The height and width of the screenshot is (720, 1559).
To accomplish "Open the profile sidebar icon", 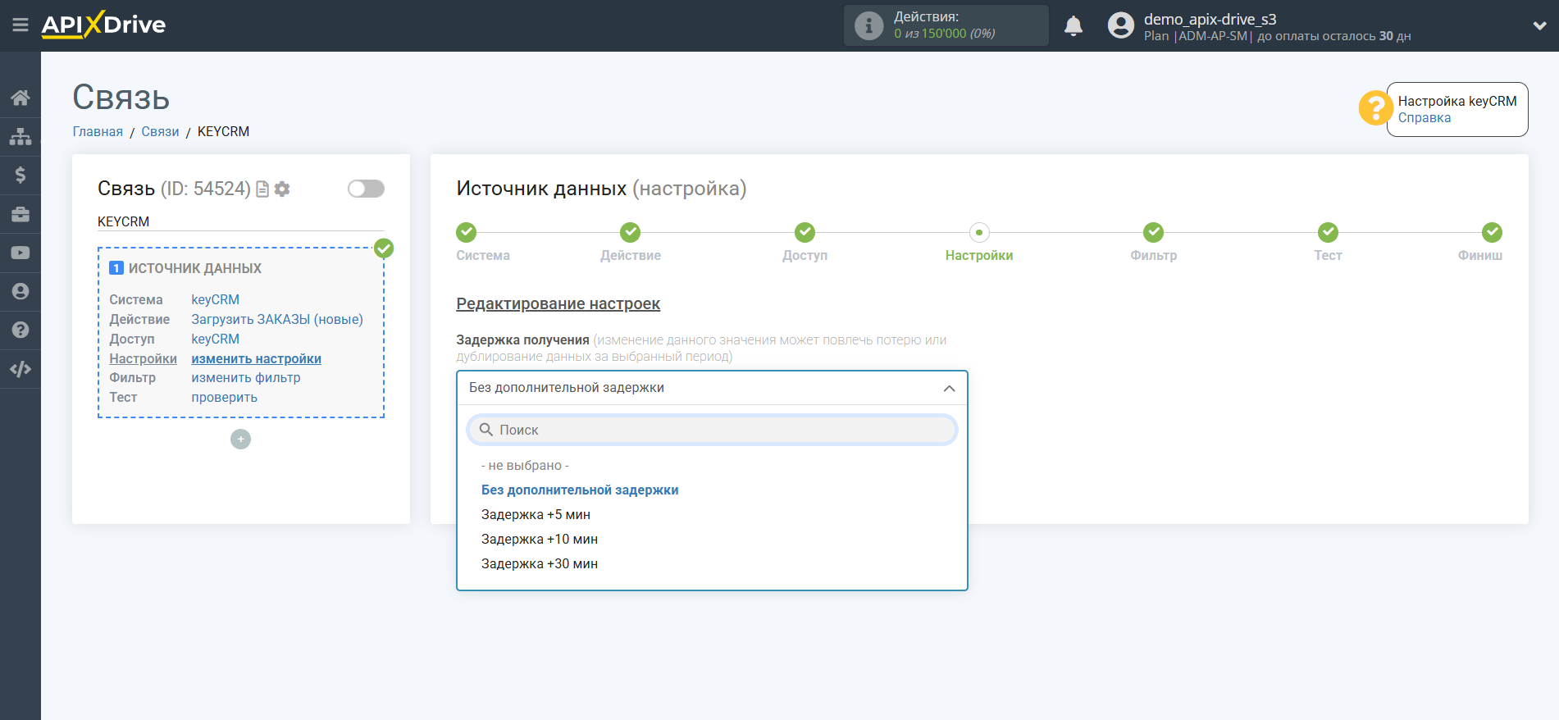I will (21, 291).
